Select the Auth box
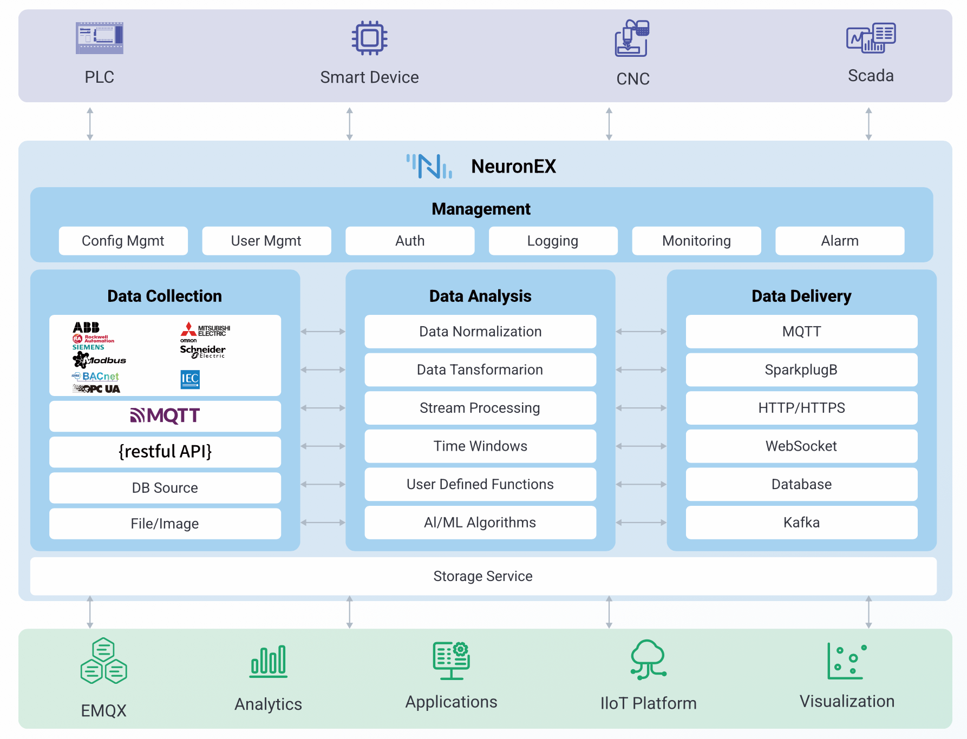 click(x=410, y=241)
